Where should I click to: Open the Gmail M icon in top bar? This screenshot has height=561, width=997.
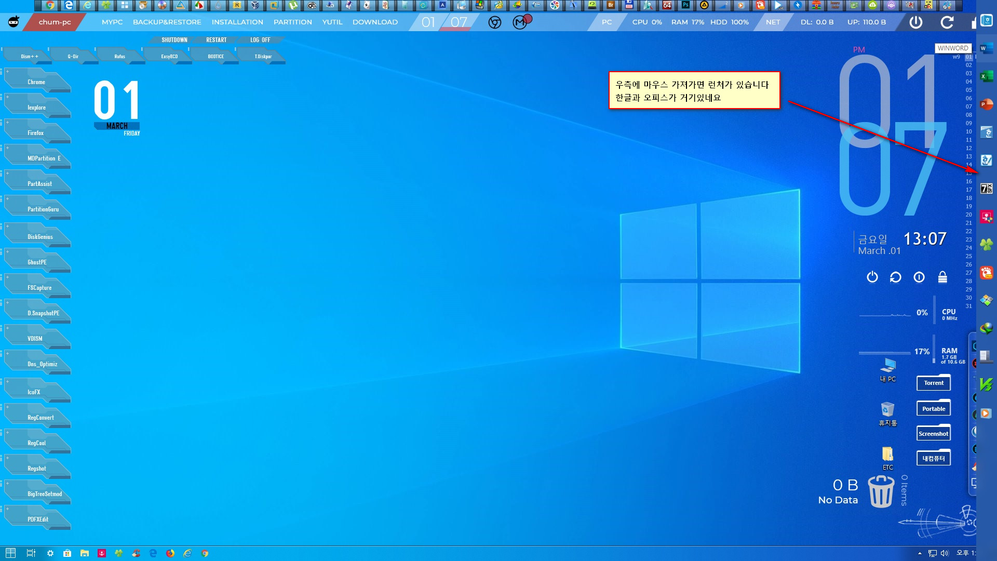tap(520, 22)
